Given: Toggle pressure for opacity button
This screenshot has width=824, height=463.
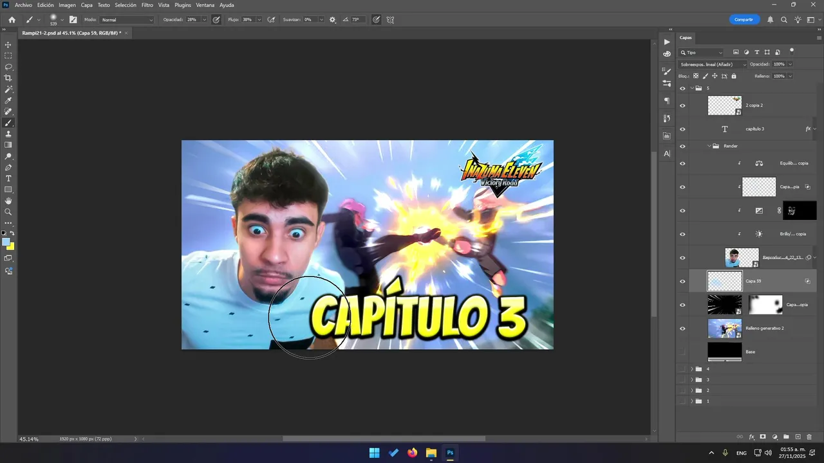Looking at the screenshot, I should (216, 20).
